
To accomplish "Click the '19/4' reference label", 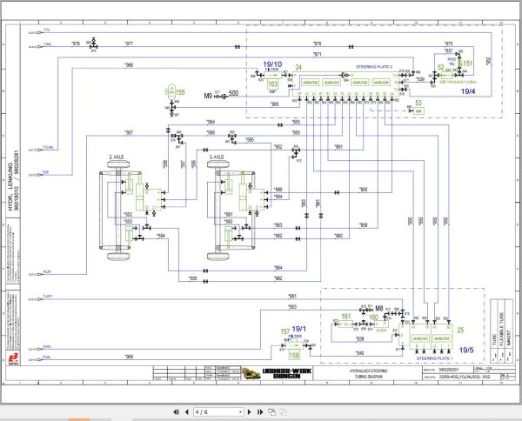I will (468, 91).
